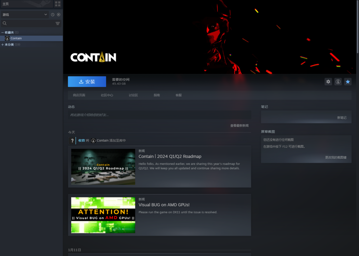View the 指南 guides tab
The height and width of the screenshot is (256, 359).
tap(157, 95)
